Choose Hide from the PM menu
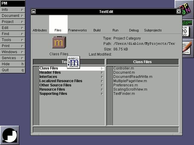Image resolution: width=194 pixels, height=145 pixels. coord(13,64)
